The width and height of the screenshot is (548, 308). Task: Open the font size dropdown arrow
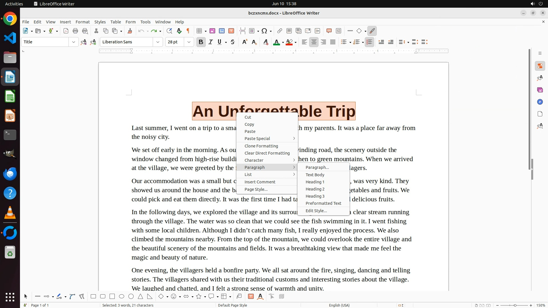click(189, 42)
